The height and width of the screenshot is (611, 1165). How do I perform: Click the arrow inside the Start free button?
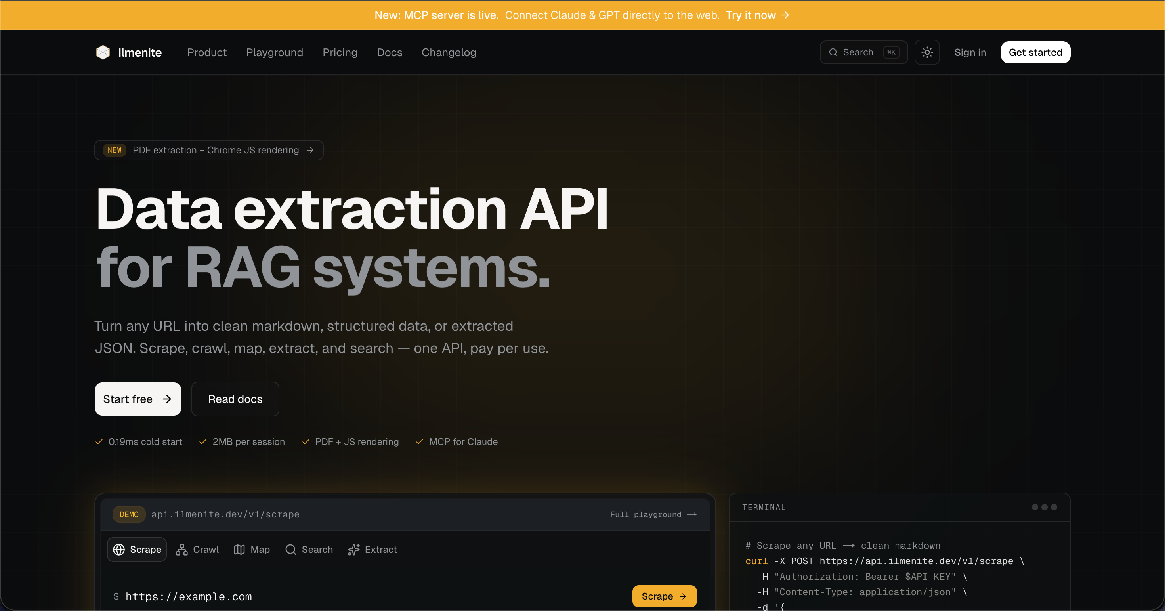(x=167, y=399)
